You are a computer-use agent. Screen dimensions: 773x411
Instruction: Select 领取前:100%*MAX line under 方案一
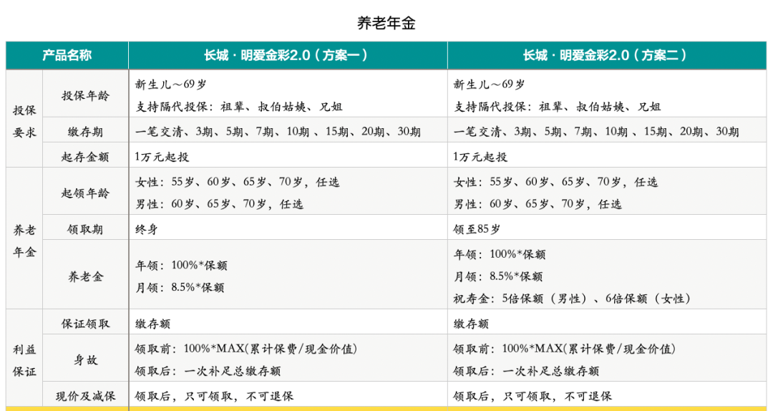(246, 349)
